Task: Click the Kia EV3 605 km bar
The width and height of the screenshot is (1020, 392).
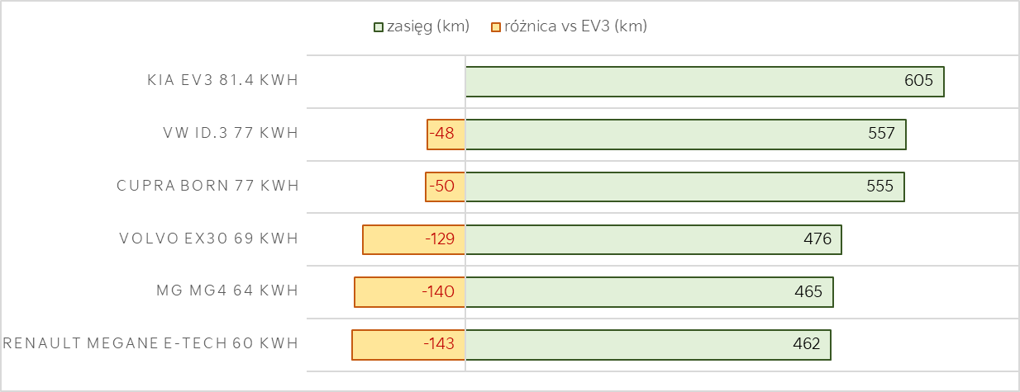Action: (705, 82)
